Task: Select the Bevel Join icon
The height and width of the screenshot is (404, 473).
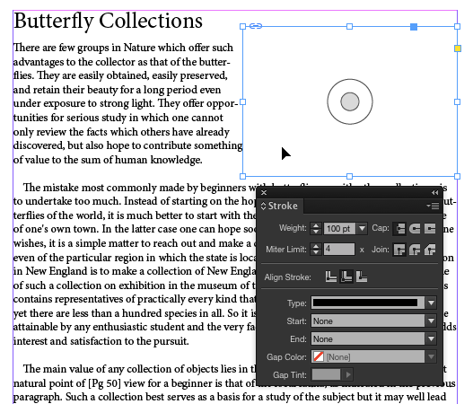Action: pos(430,250)
